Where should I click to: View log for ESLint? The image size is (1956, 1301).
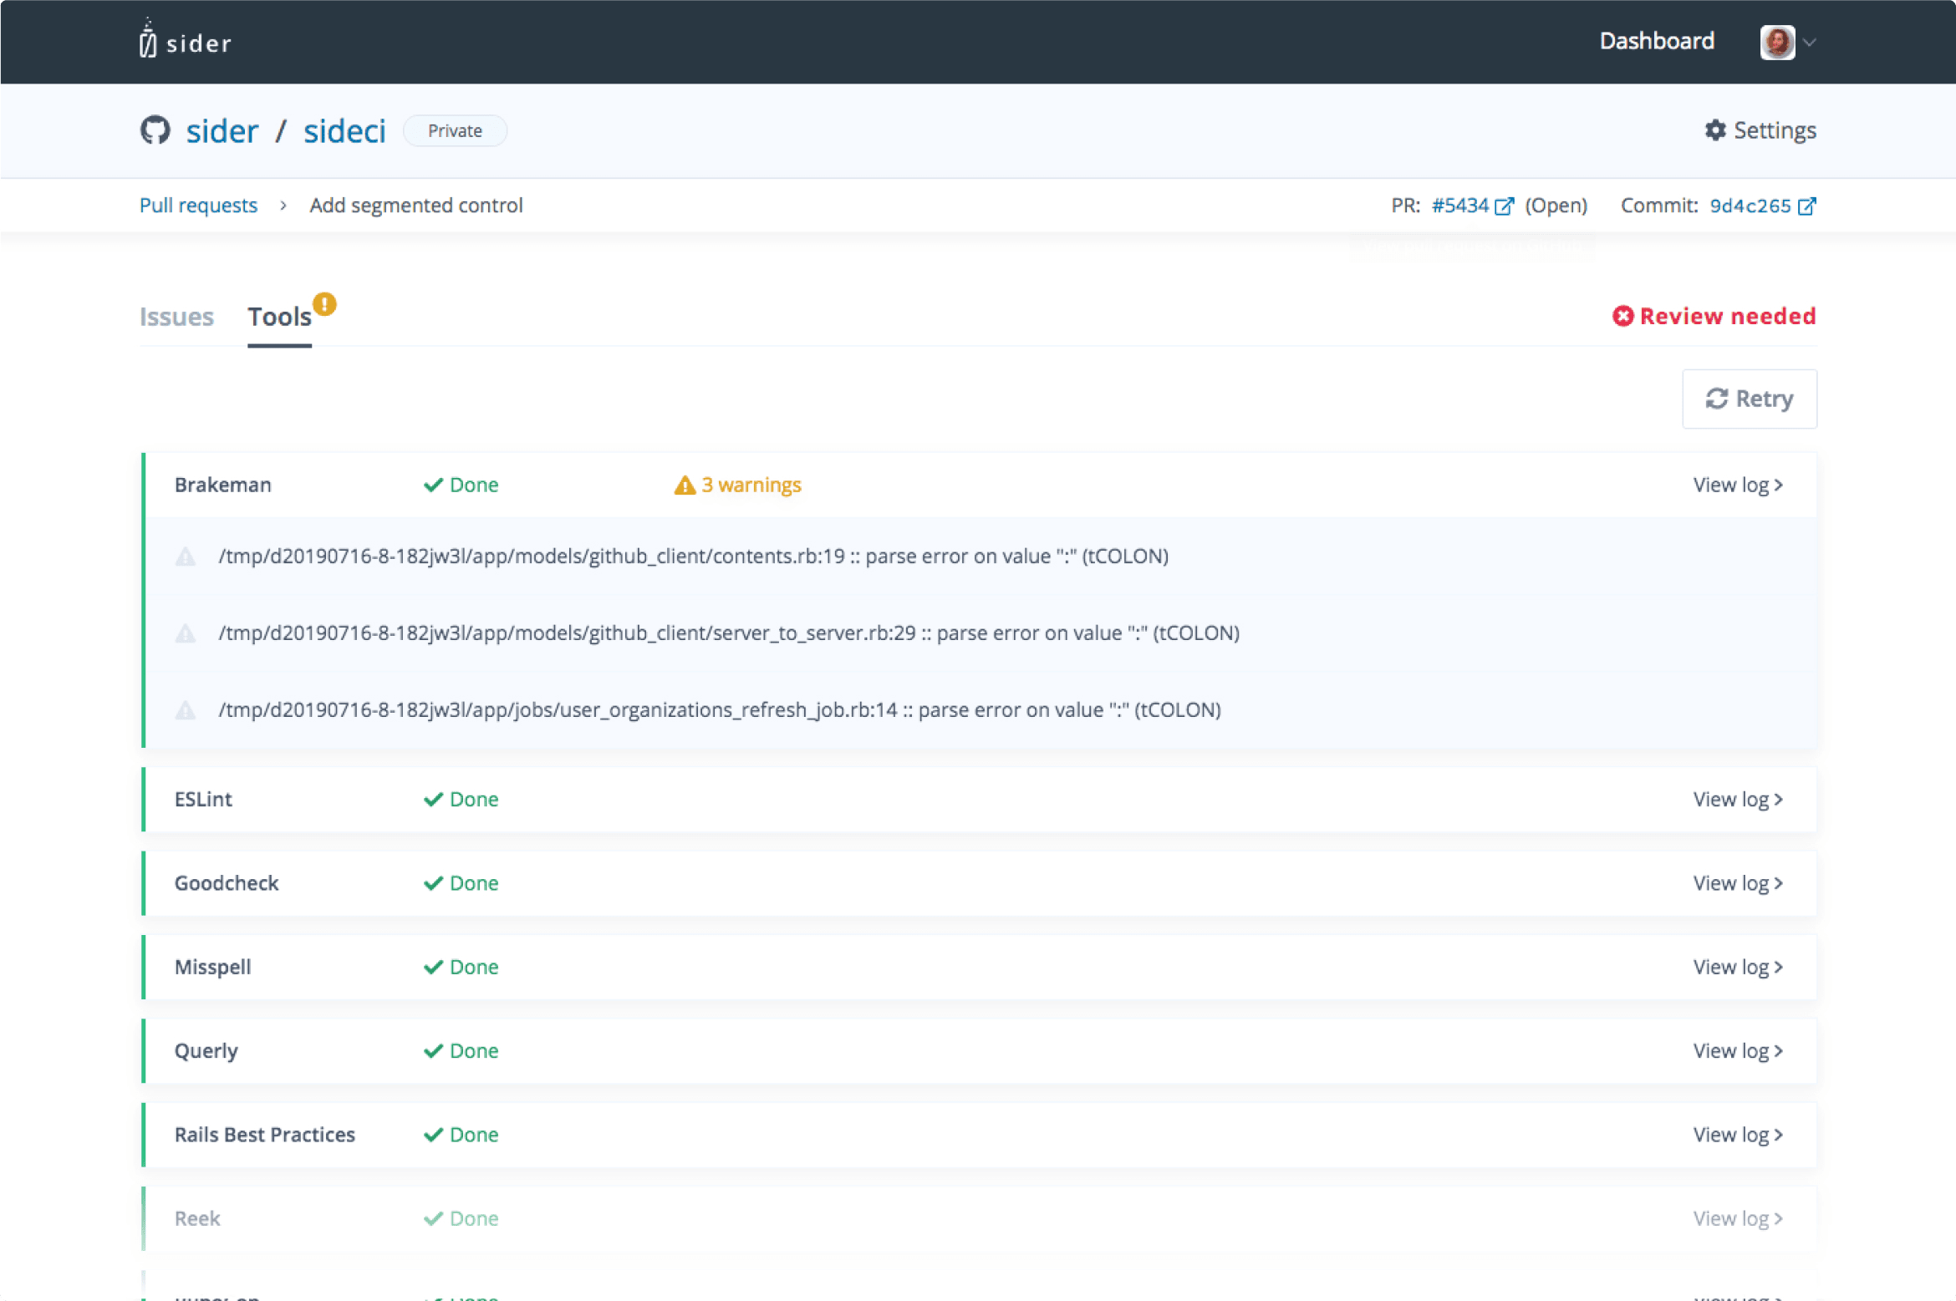[x=1738, y=799]
